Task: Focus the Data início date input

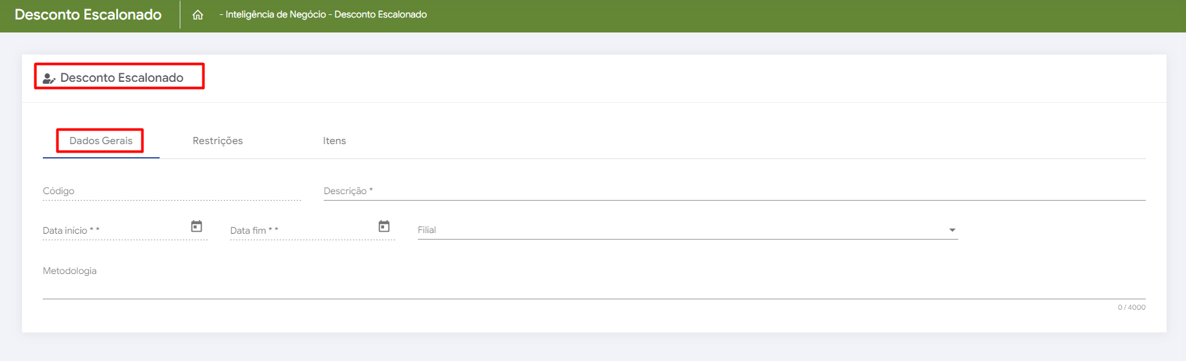Action: pyautogui.click(x=114, y=230)
